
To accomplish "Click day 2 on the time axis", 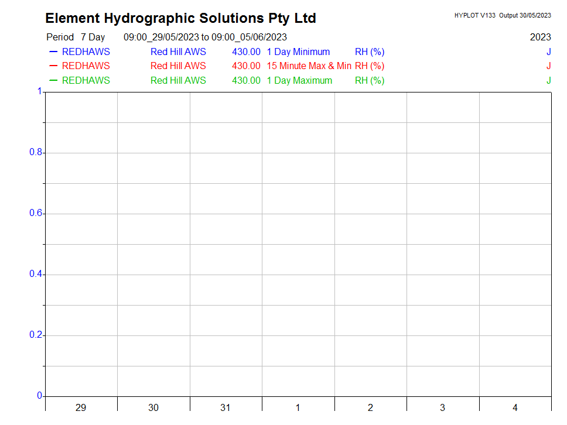I will coord(370,407).
